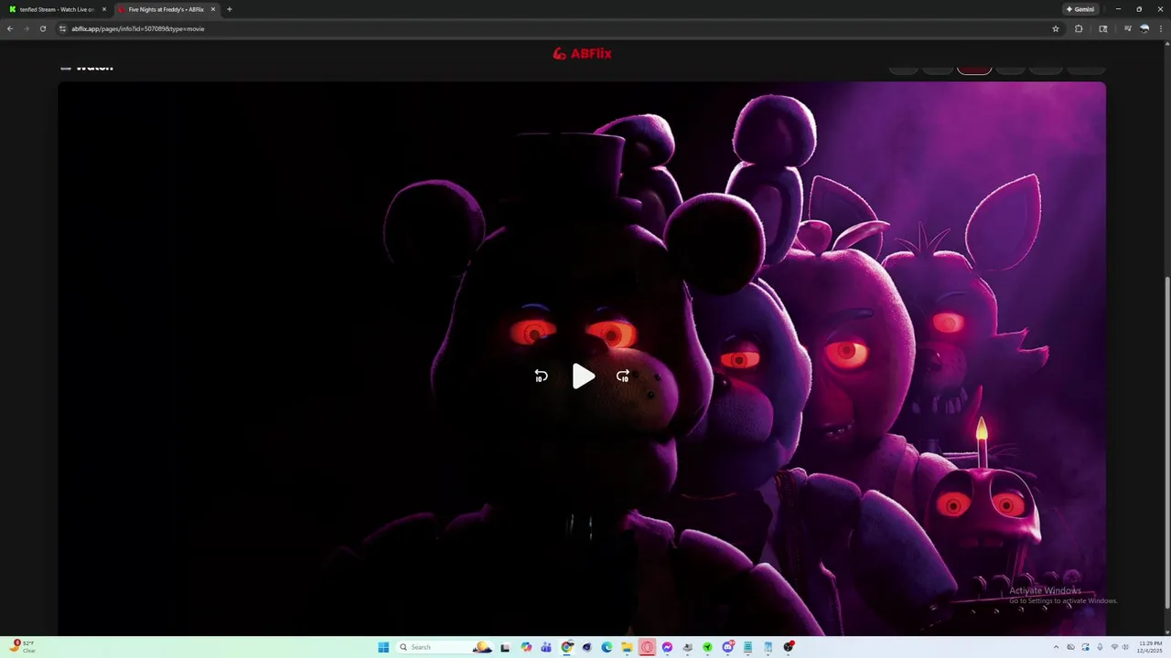Open the clock showing 11:29 PM
Screen dimensions: 1171x658
click(x=1150, y=647)
